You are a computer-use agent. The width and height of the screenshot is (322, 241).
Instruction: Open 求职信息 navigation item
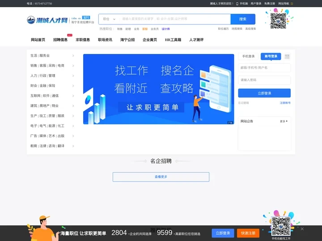click(83, 40)
